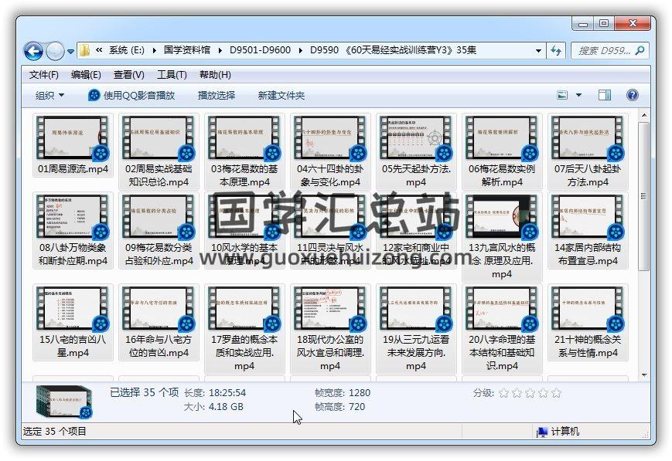Set rating by clicking the fifth star
Viewport: 672px width, 461px height.
556,393
